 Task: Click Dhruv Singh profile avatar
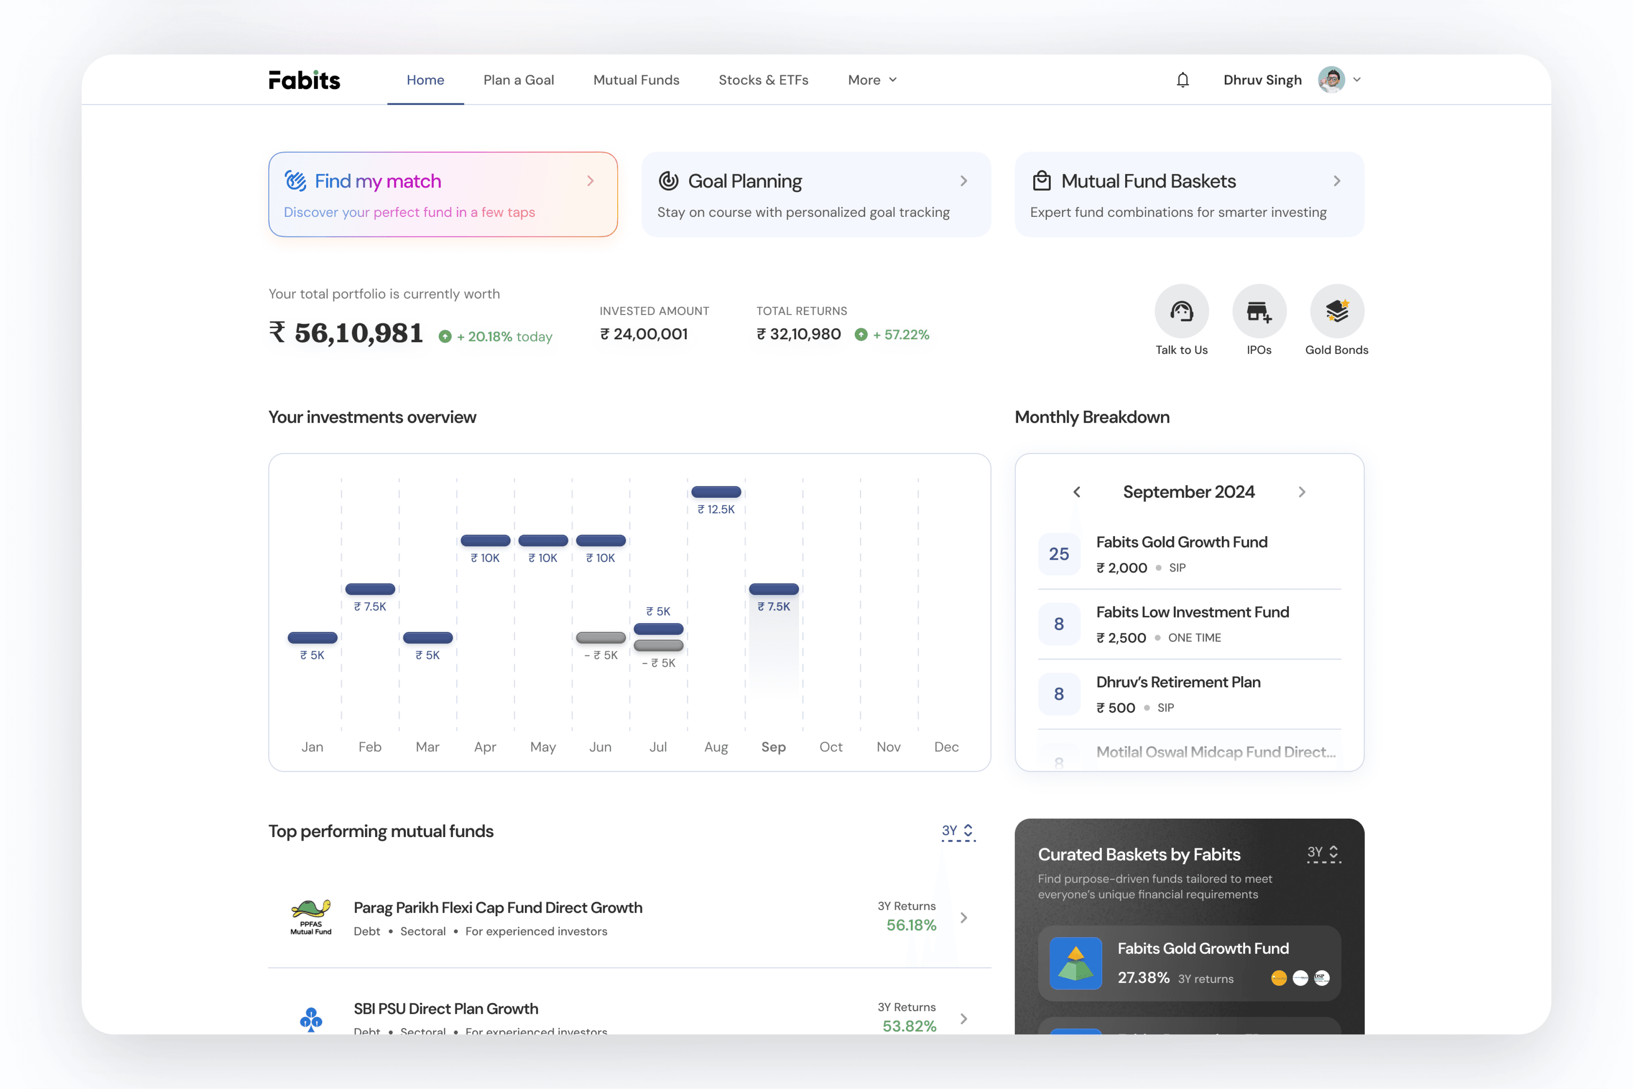(x=1331, y=80)
